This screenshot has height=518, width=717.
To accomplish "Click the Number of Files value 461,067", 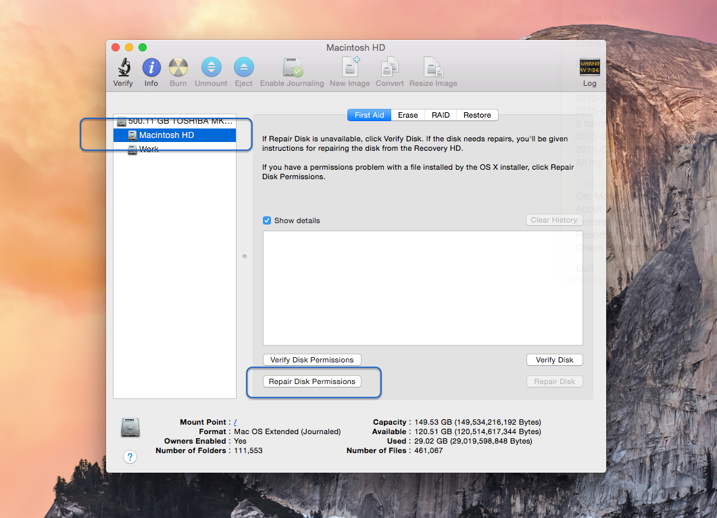I will point(428,451).
